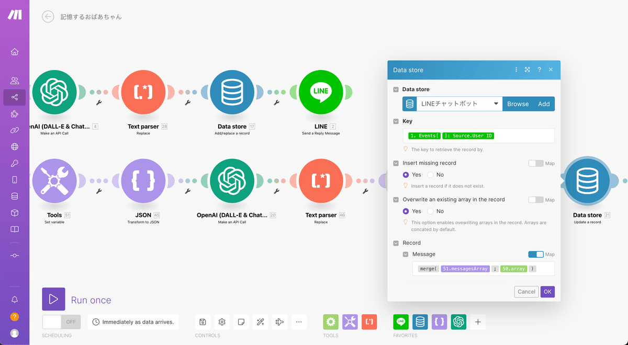Select the Data store module Add/replace a record

[x=232, y=92]
